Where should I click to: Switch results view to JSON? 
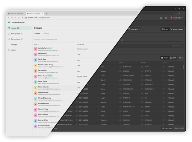[173, 58]
